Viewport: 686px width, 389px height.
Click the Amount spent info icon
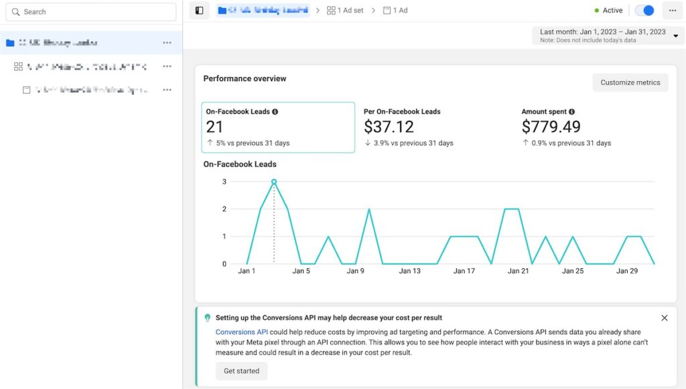pos(572,112)
